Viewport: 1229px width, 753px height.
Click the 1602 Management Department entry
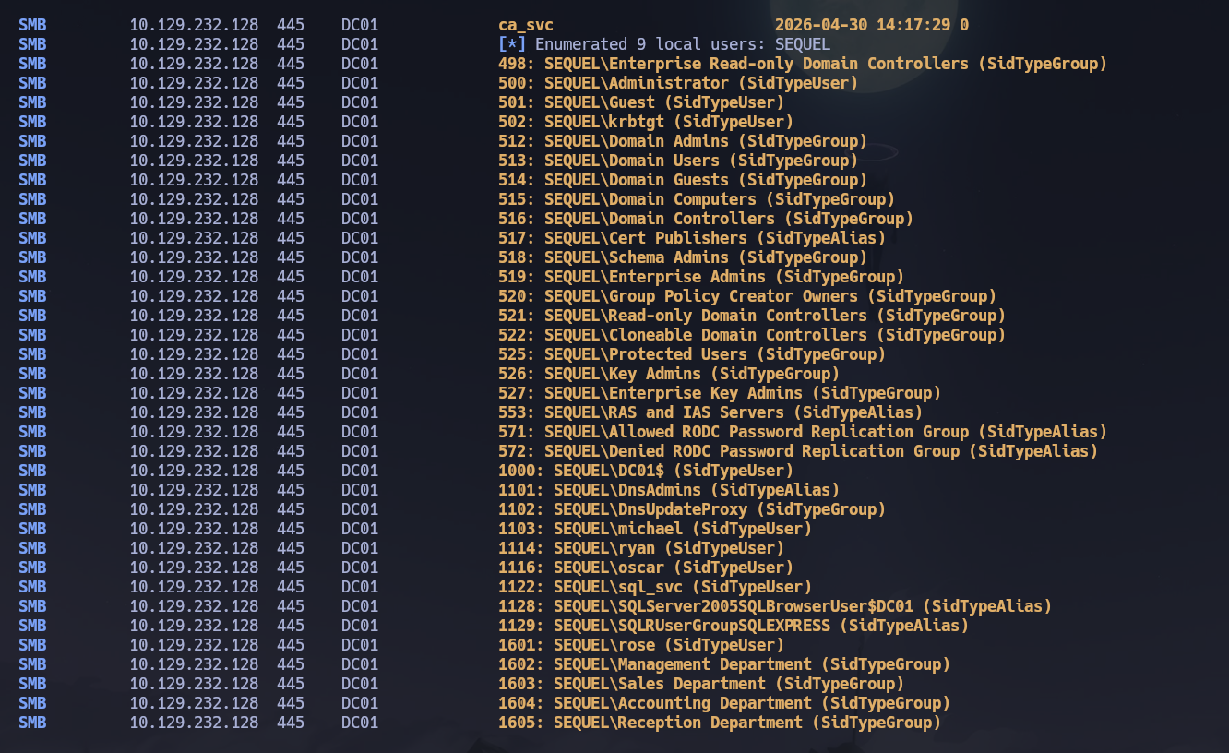coord(724,664)
